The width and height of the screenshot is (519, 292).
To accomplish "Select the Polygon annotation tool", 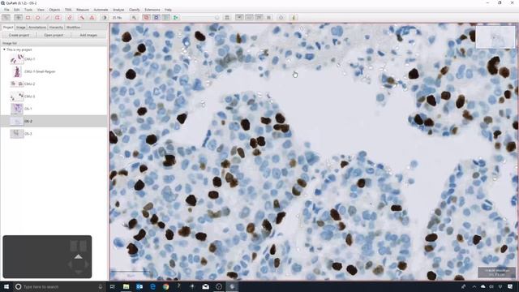I will (x=58, y=17).
